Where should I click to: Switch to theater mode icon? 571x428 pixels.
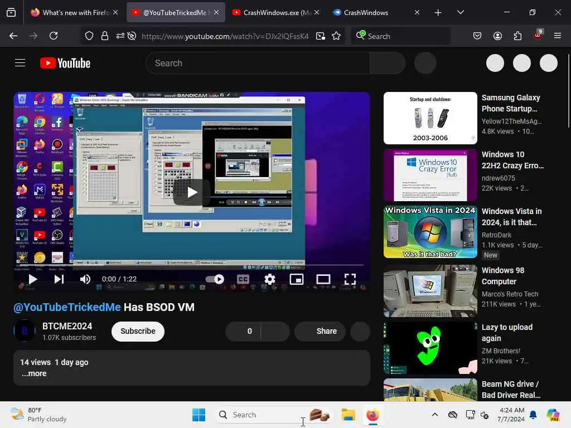click(x=323, y=279)
